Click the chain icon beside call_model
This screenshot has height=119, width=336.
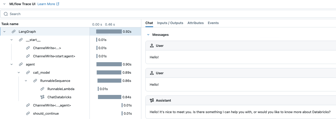28,73
